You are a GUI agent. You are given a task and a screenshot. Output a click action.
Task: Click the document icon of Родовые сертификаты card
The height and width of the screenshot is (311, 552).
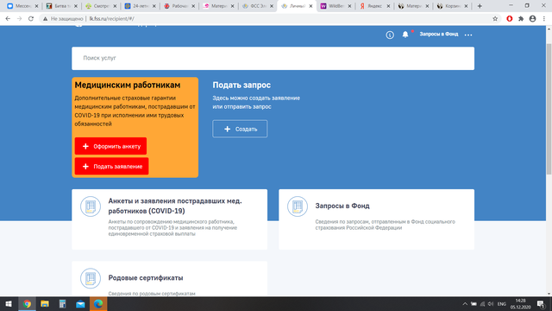(91, 278)
